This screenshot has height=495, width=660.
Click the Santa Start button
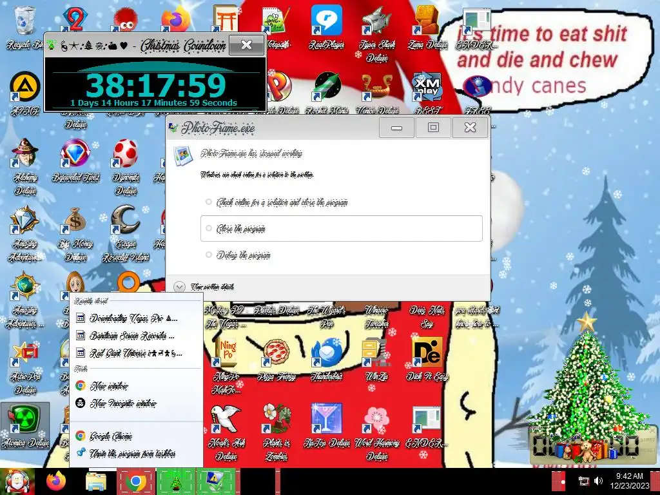[x=17, y=481]
